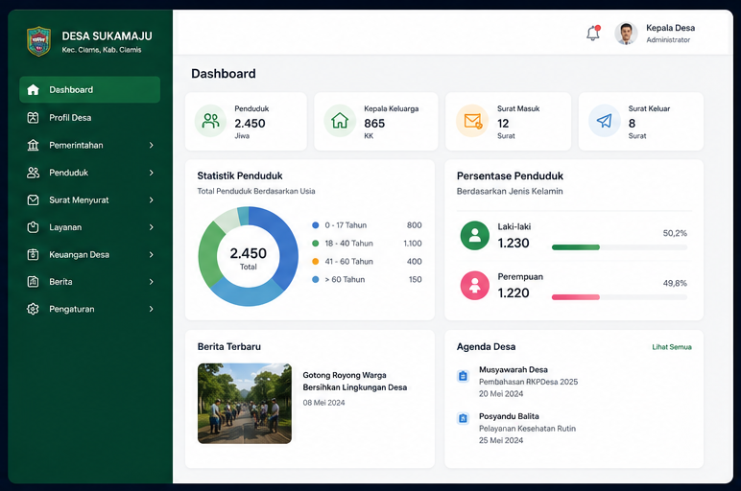Viewport: 741px width, 491px height.
Task: Click the Desa Sukamaju crest logo
Action: coord(38,41)
